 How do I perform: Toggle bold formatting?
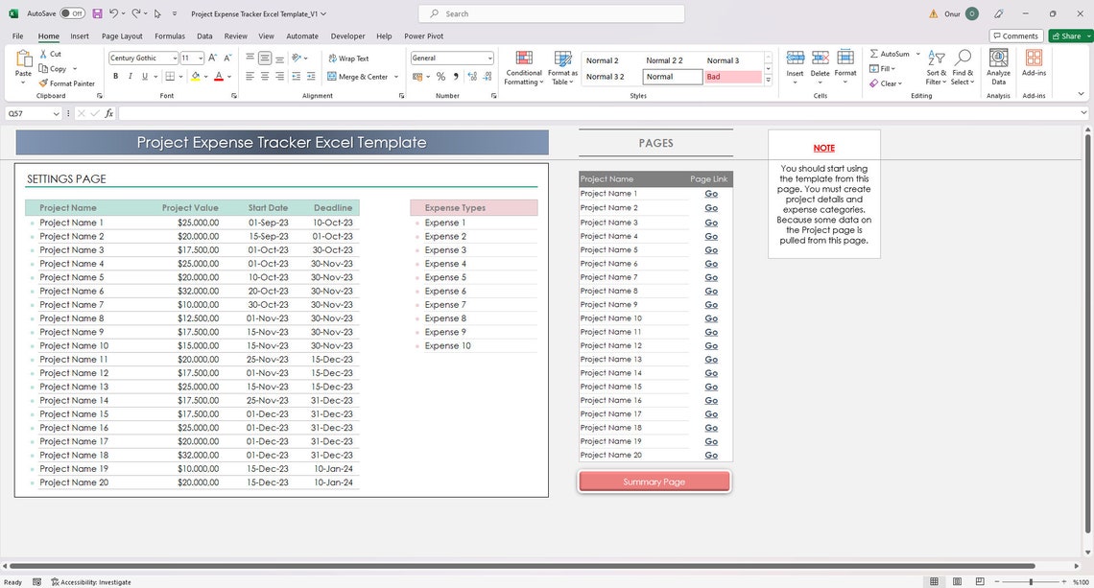pos(116,76)
